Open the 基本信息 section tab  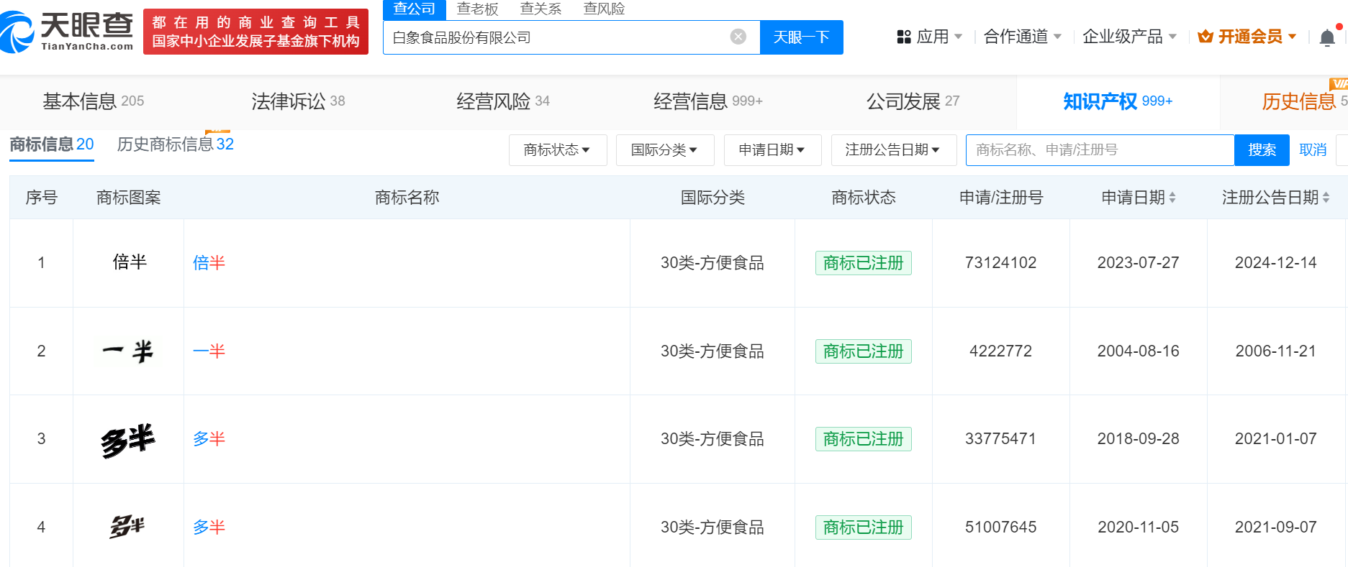[94, 101]
